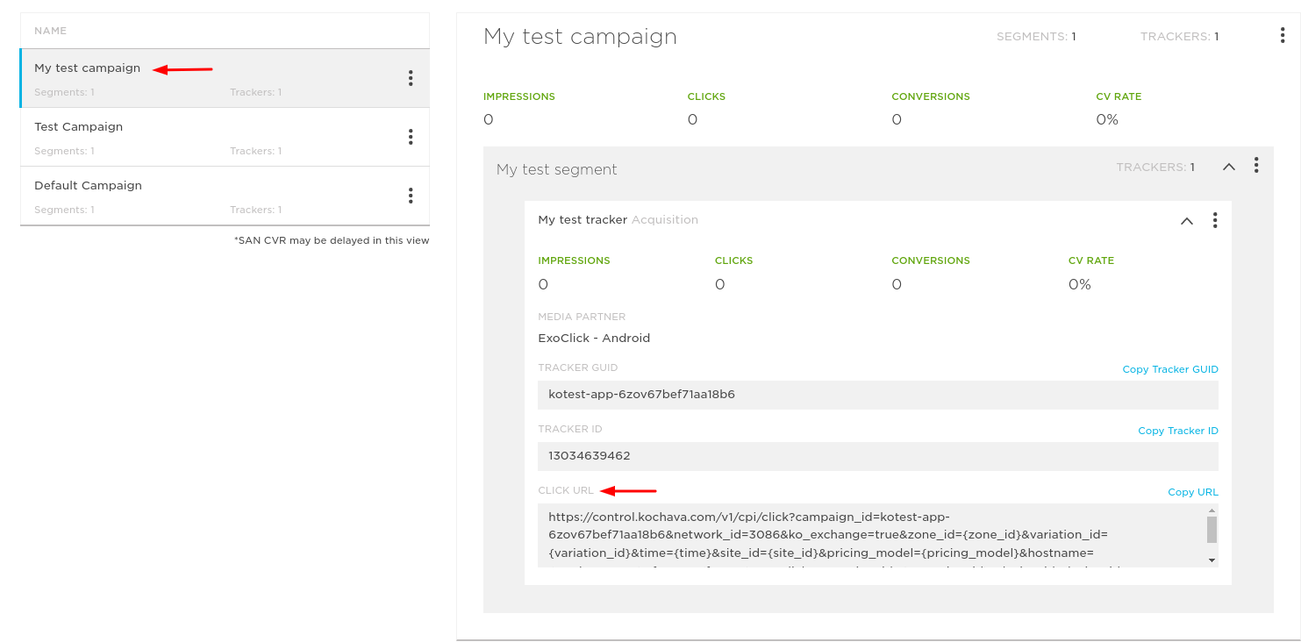Click the Tracker GUID text field
The width and height of the screenshot is (1301, 642).
click(877, 395)
